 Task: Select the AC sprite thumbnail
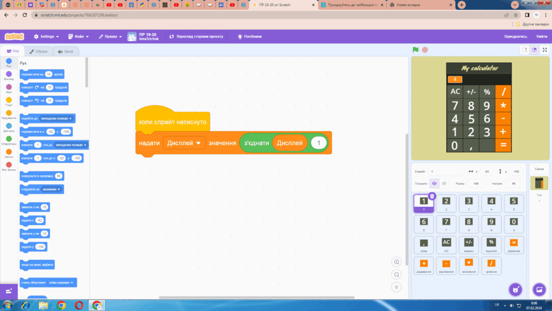[446, 245]
